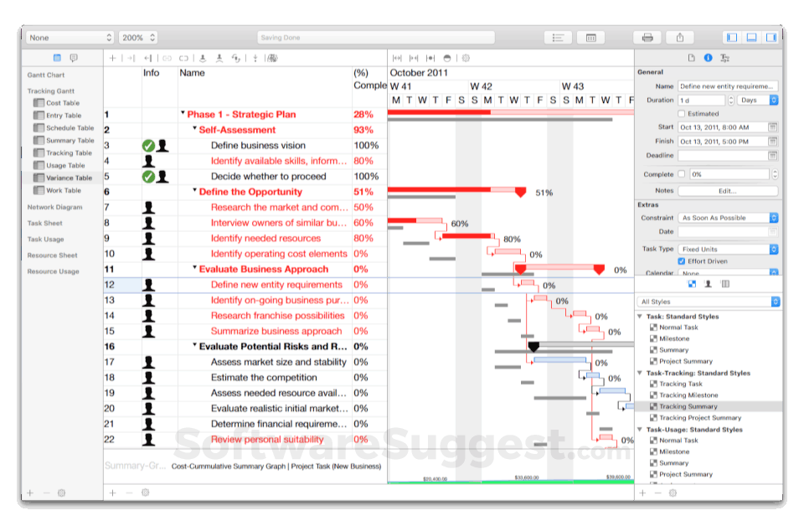Click the plus icon below the styles list

pos(642,493)
